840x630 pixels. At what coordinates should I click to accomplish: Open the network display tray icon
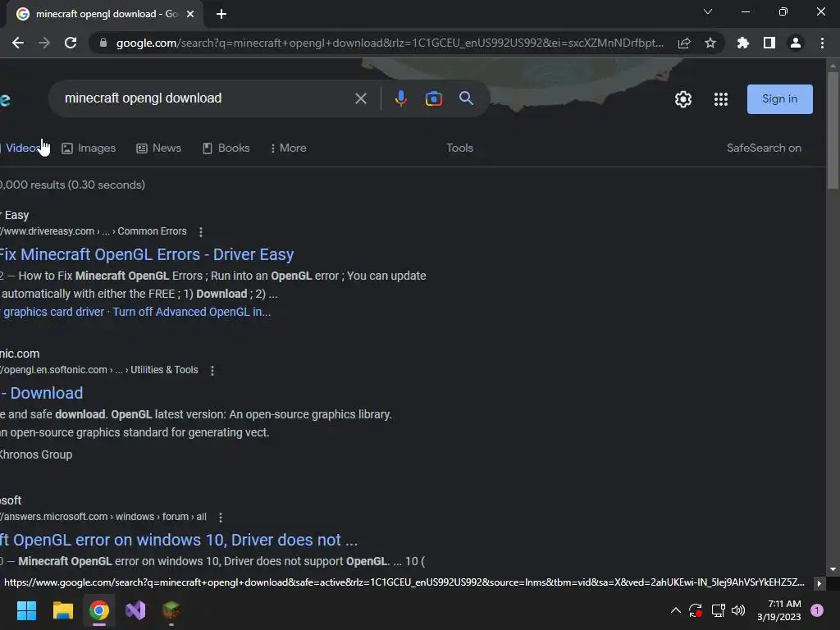718,610
